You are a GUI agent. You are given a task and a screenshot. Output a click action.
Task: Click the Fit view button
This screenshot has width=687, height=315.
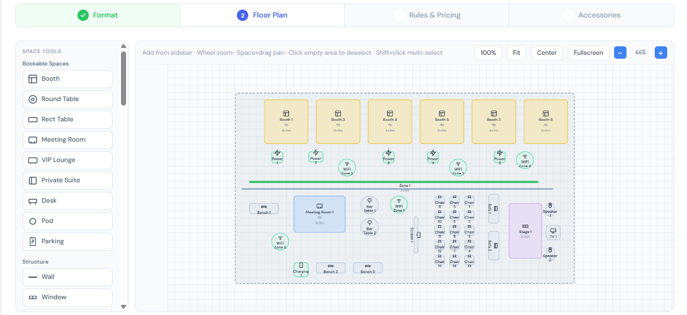point(516,53)
